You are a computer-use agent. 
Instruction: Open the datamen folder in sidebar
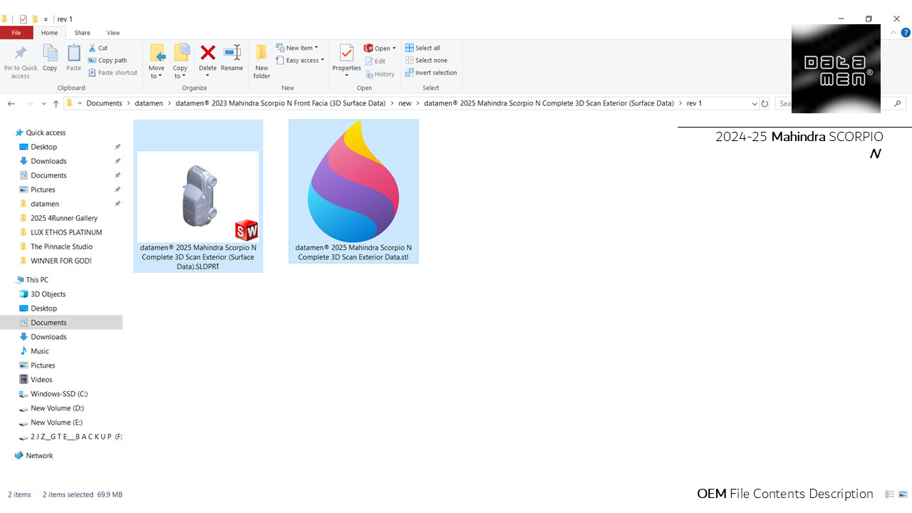[x=45, y=204]
